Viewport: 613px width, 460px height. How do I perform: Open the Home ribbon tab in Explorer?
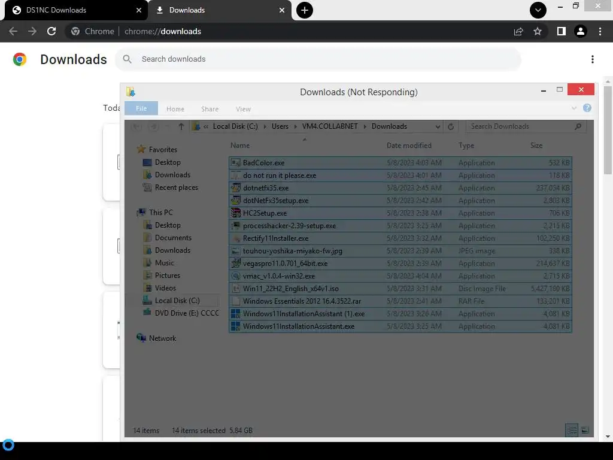coord(175,109)
